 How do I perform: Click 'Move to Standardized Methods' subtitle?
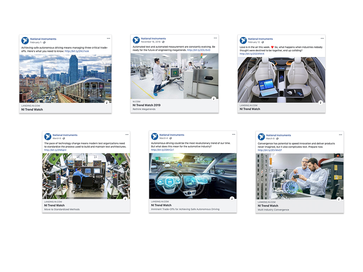point(62,209)
